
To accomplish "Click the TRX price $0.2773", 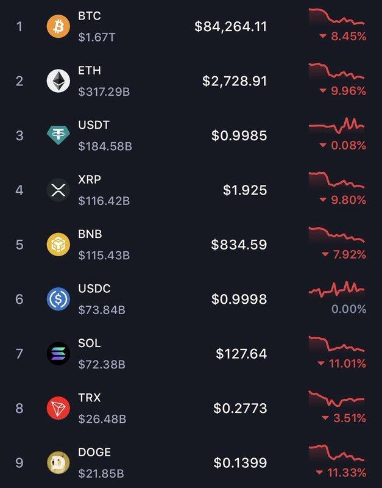I will point(240,408).
